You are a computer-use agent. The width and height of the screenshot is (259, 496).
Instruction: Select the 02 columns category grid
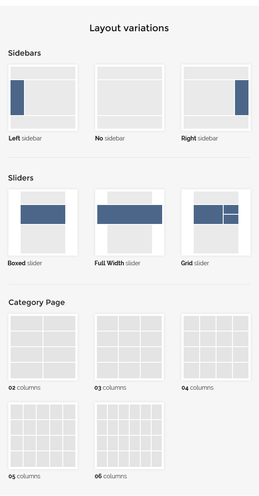pos(43,347)
